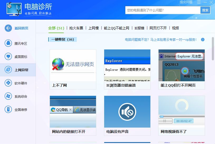Click the back arrow icon beside 返回首页

point(8,28)
